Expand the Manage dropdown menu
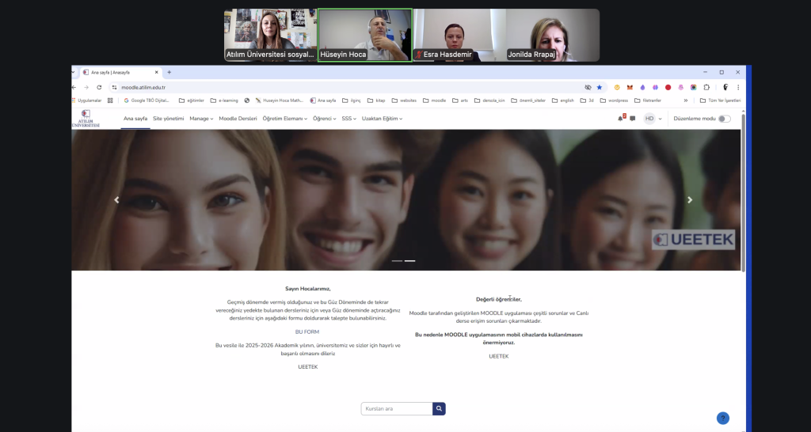Screen dimensions: 811x432 click(201, 119)
